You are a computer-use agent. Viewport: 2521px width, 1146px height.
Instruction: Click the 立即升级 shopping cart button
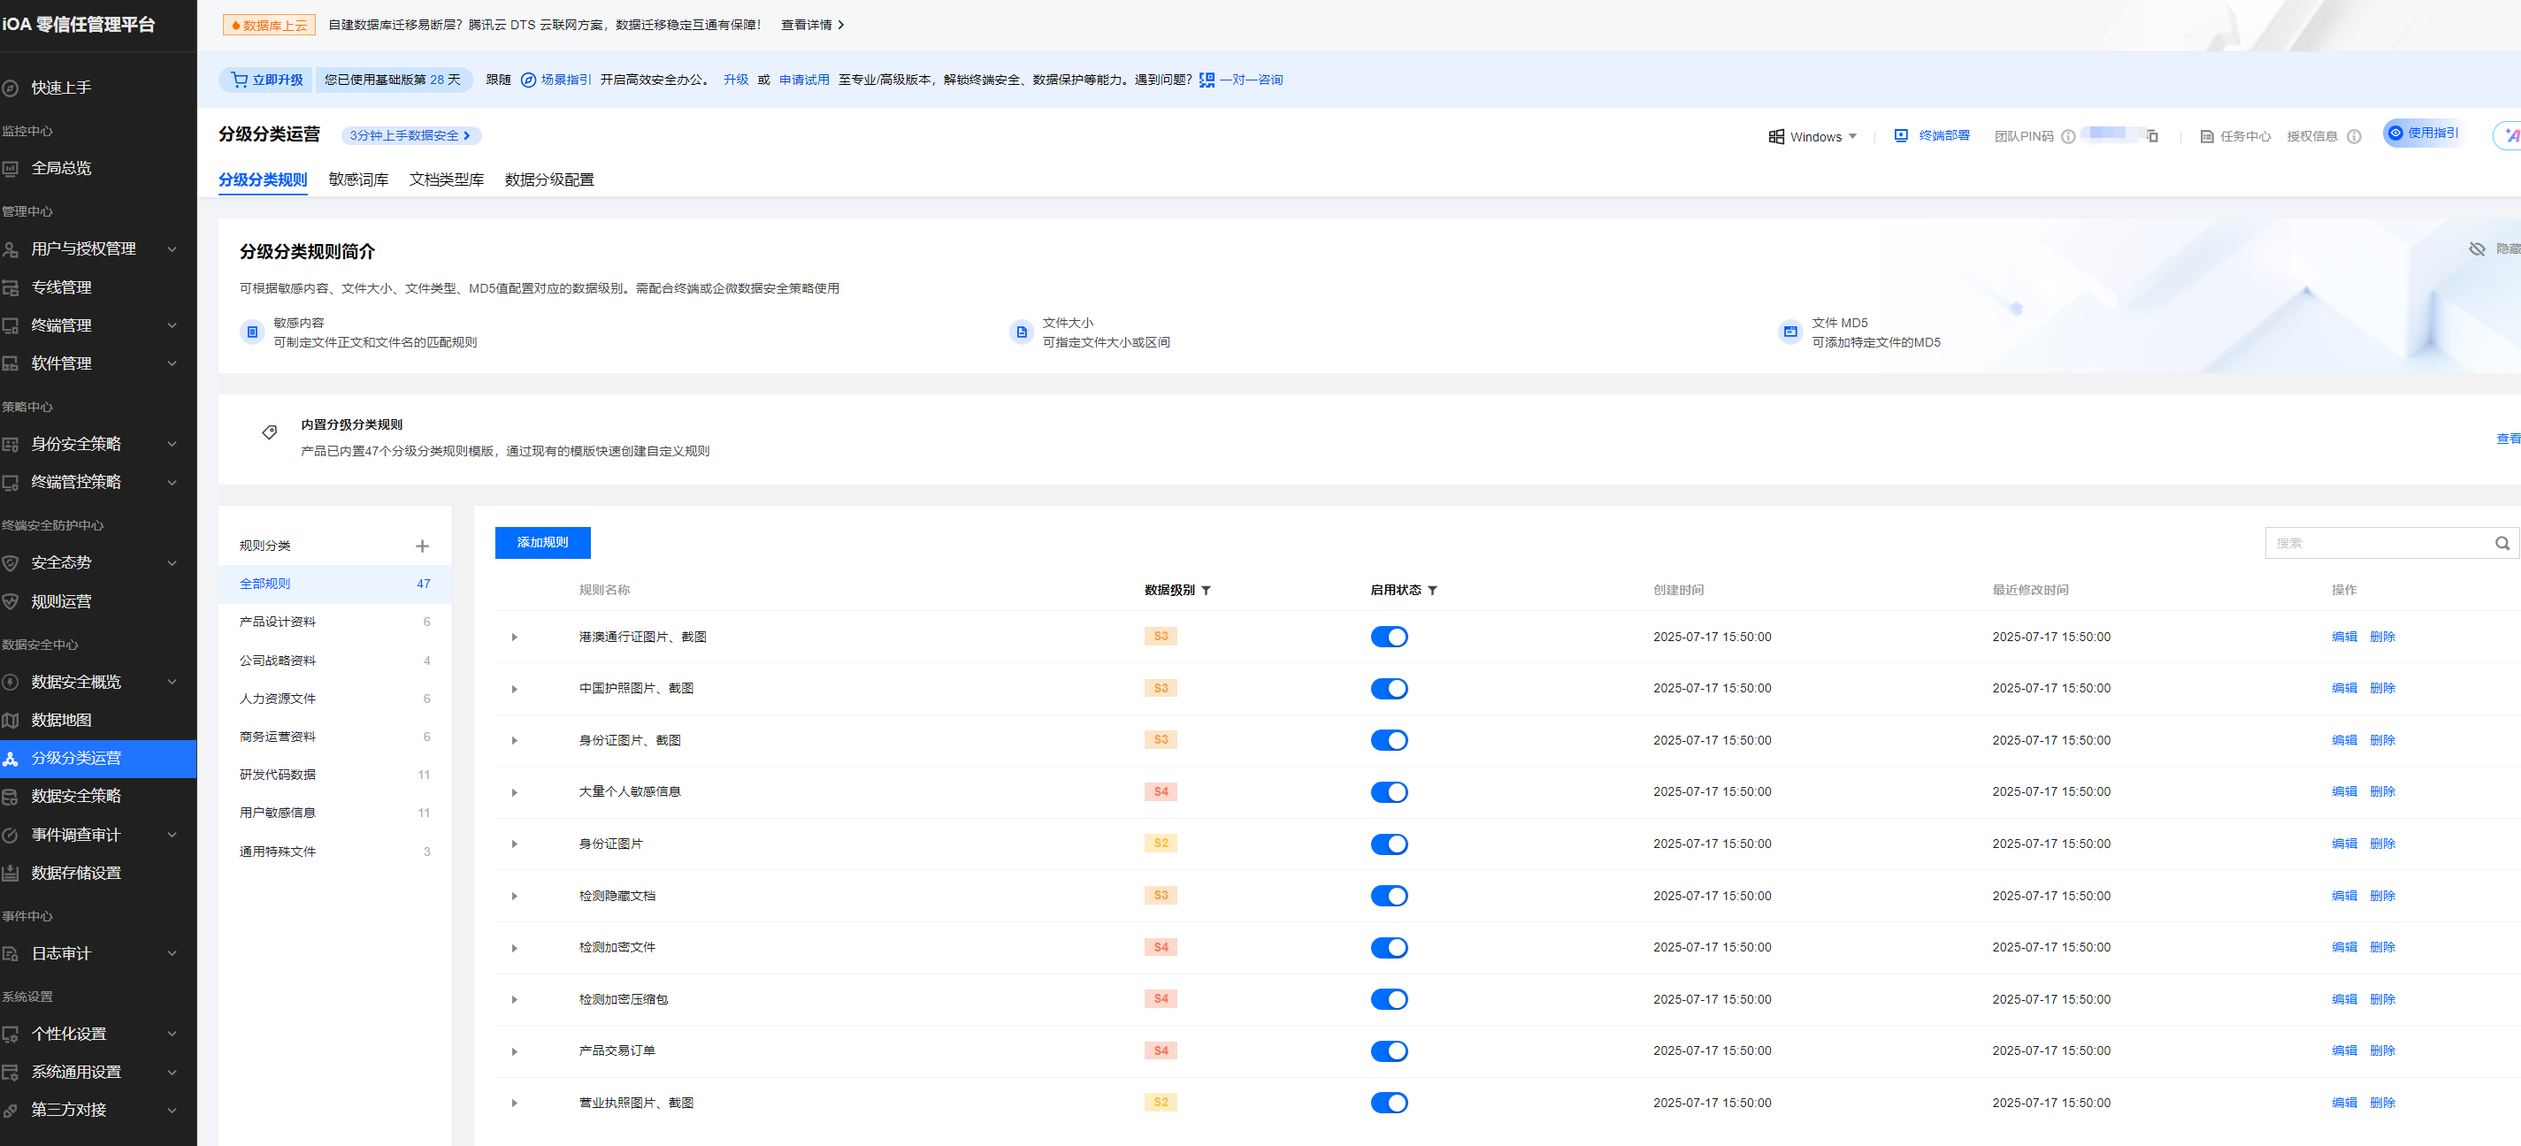pyautogui.click(x=266, y=80)
